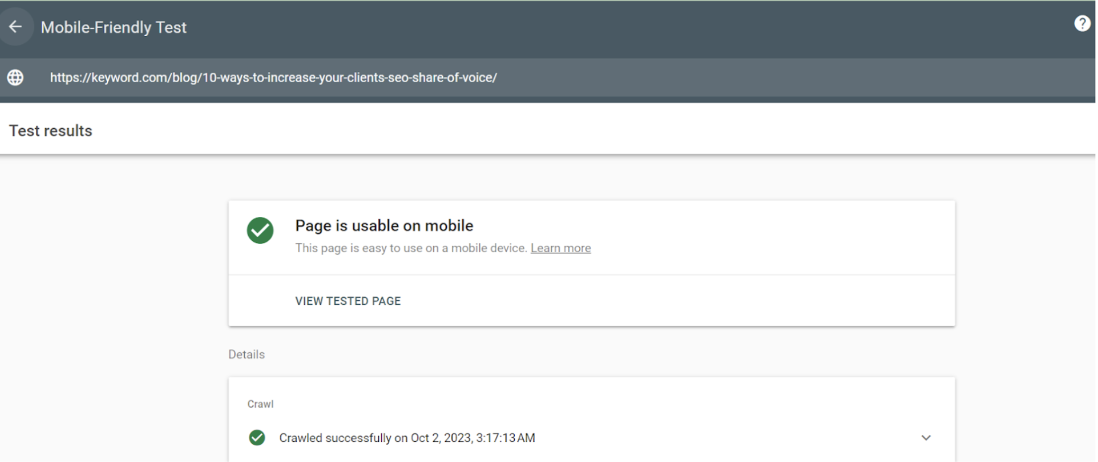Click the green check beside crawl status
This screenshot has width=1098, height=462.
pos(257,438)
